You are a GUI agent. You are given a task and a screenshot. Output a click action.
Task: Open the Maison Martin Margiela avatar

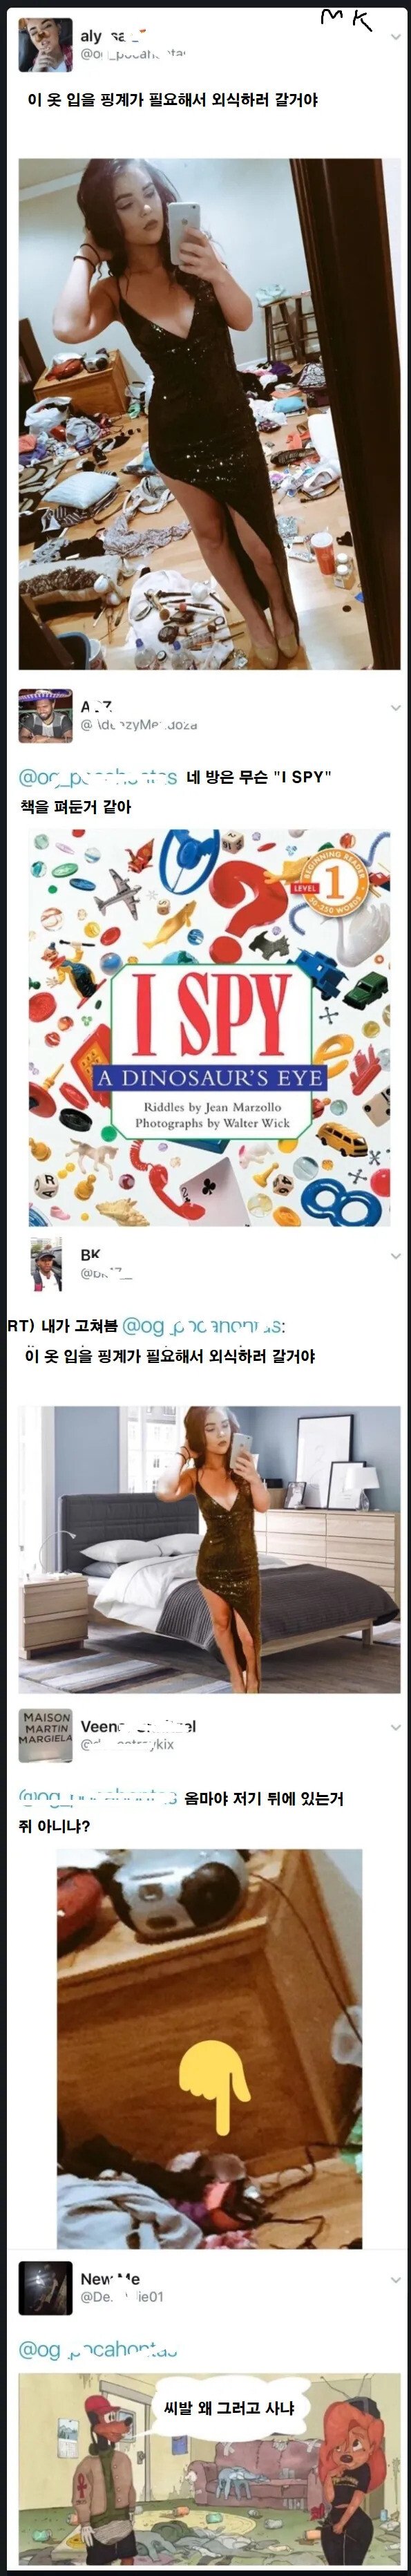pos(45,1735)
